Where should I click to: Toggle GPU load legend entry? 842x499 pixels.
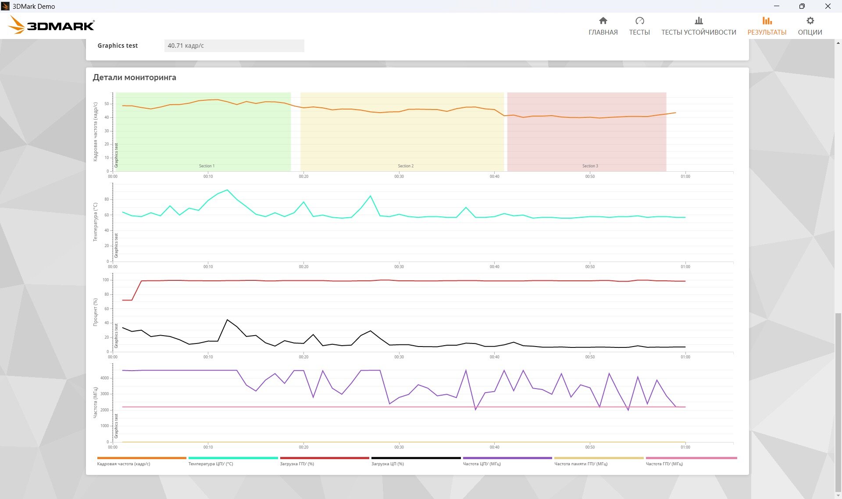click(297, 464)
